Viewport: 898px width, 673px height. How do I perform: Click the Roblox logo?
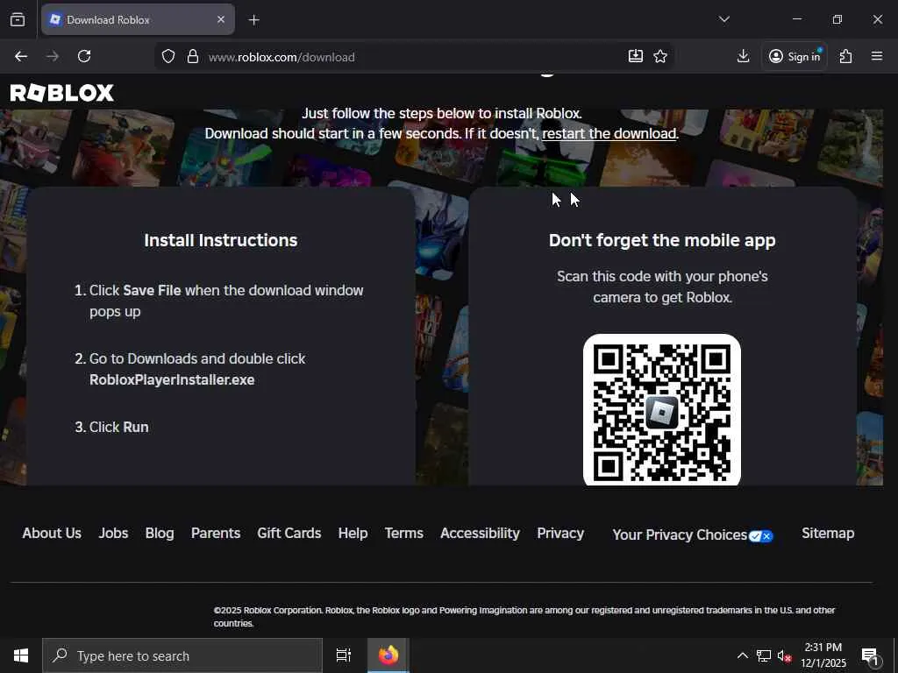[62, 93]
